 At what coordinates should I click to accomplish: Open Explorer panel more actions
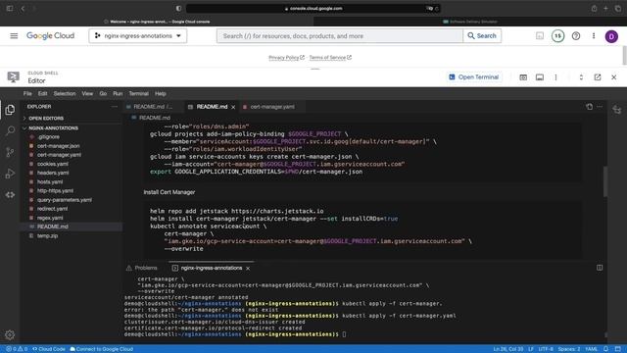pos(115,107)
